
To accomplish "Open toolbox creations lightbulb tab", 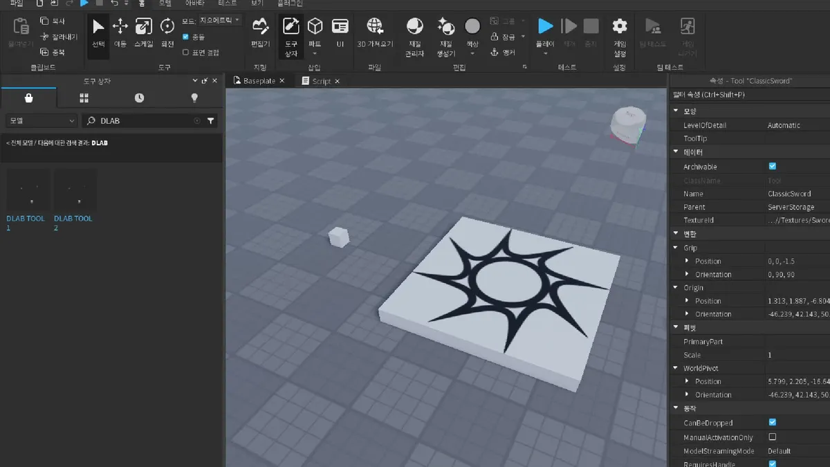I will (x=194, y=98).
